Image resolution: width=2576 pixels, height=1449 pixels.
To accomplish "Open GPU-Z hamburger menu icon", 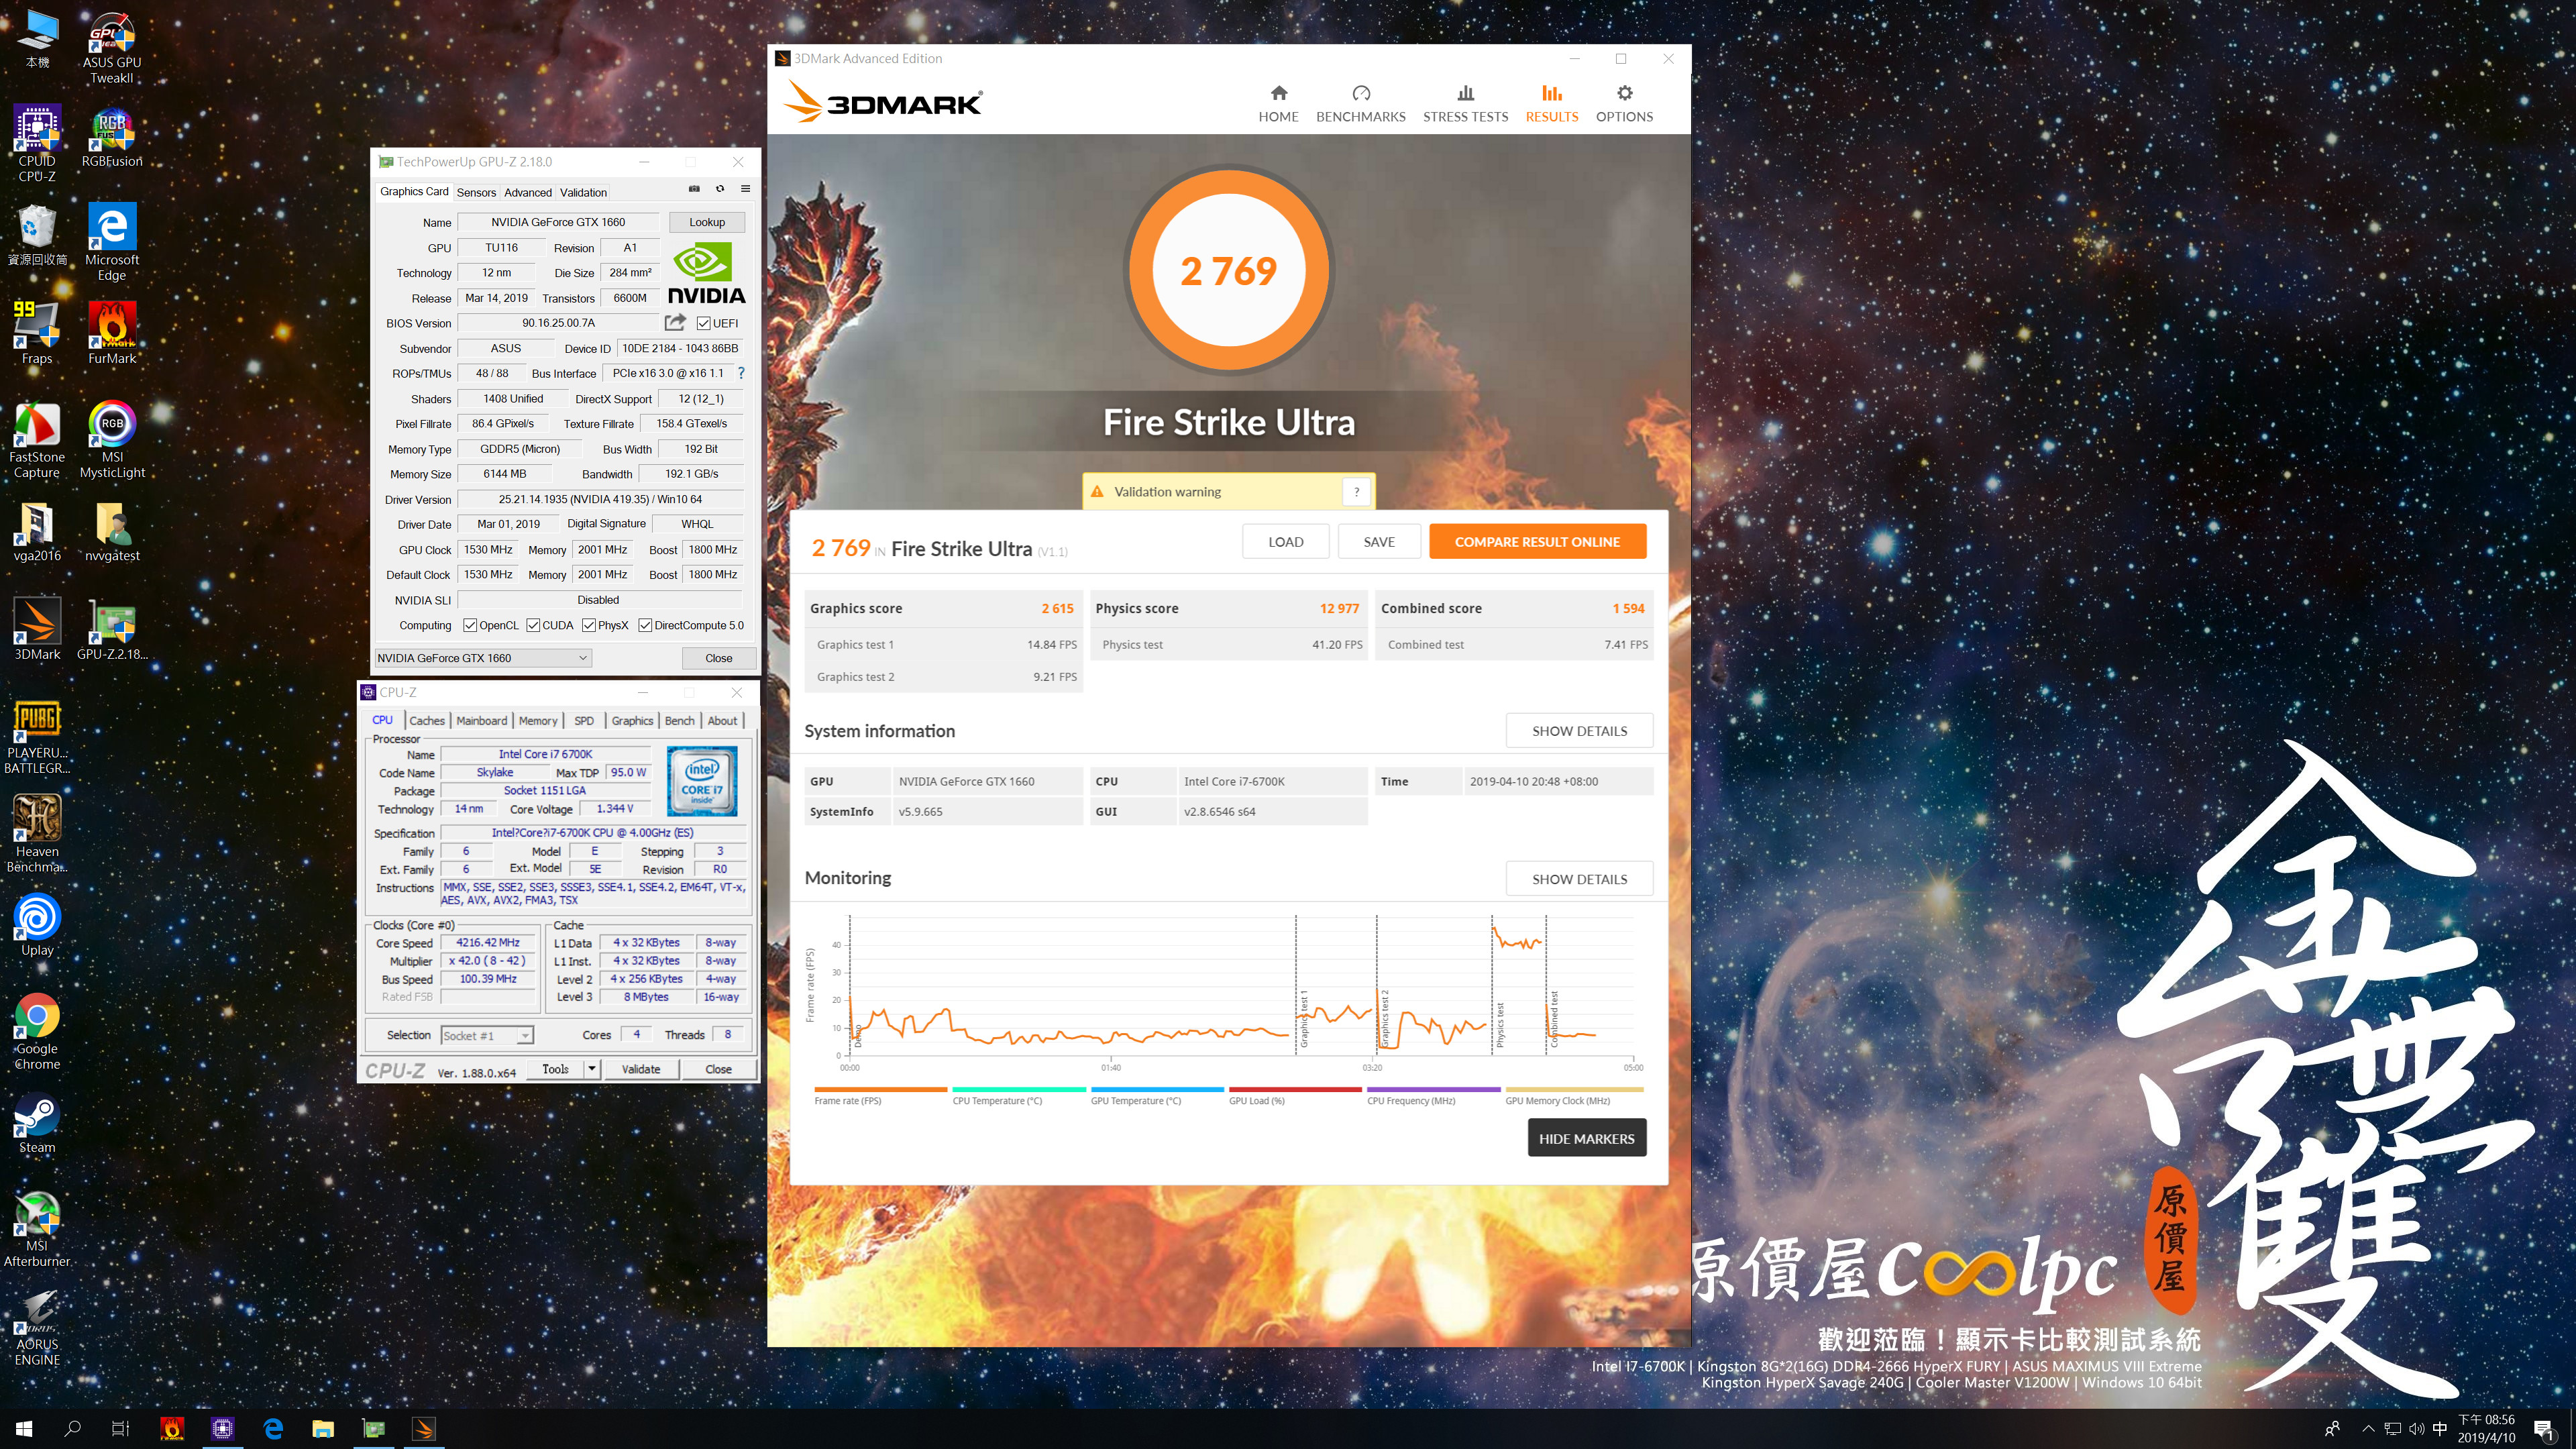I will pos(745,189).
